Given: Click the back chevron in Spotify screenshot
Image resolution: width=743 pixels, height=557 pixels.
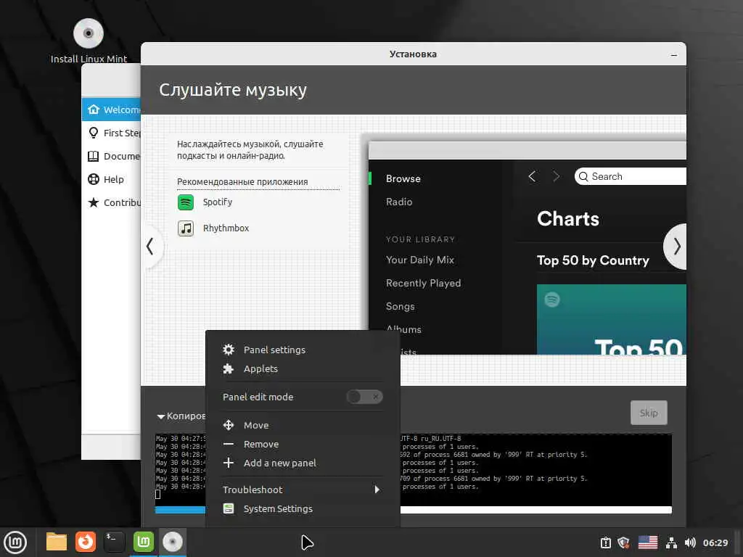Looking at the screenshot, I should (x=532, y=177).
